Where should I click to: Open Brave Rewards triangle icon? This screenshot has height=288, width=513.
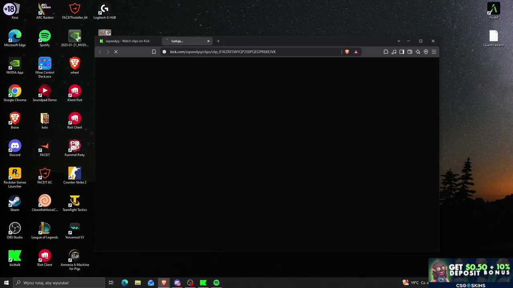[x=355, y=52]
